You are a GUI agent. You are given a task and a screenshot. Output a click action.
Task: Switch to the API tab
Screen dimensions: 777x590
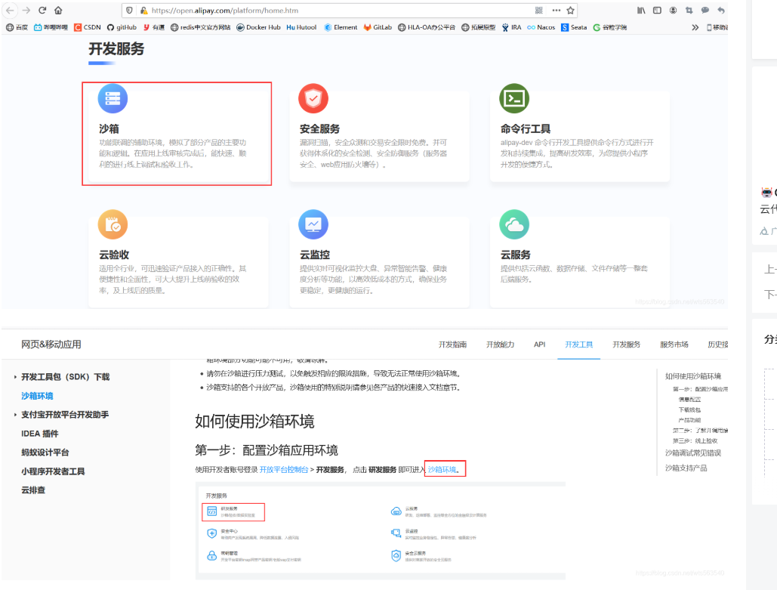540,344
